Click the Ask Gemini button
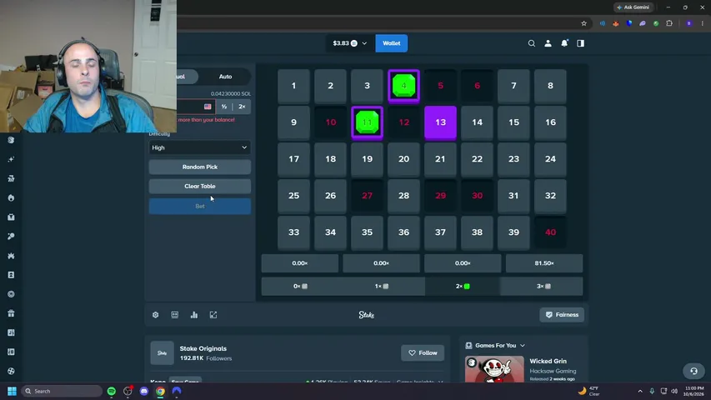This screenshot has height=400, width=711. coord(633,7)
